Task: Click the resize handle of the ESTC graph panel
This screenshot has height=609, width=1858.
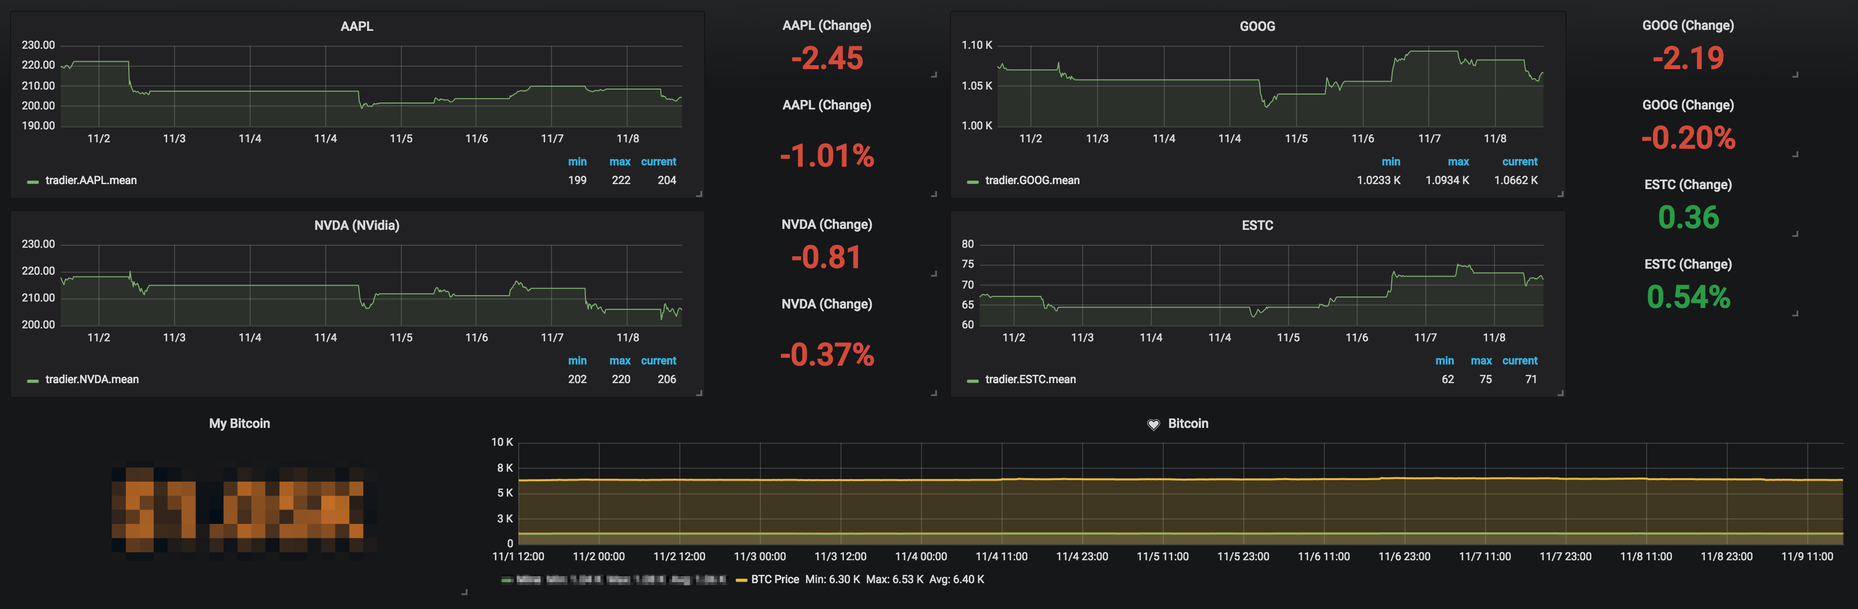Action: click(x=1560, y=393)
